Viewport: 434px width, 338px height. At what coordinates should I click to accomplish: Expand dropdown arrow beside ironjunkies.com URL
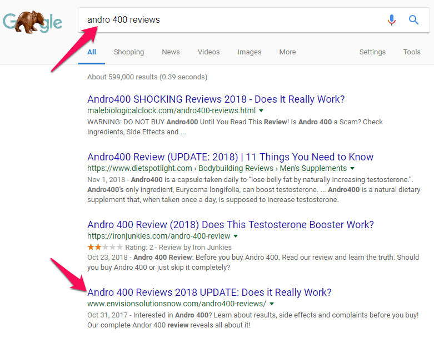point(236,236)
